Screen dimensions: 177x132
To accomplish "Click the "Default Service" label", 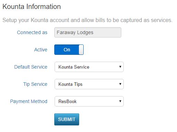I will 31,67.
